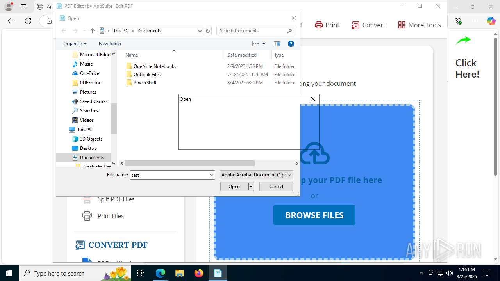Click the BROWSE FILES button

pyautogui.click(x=314, y=215)
